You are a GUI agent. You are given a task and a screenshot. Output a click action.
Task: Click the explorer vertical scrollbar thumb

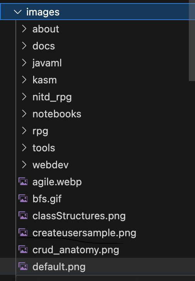point(192,41)
